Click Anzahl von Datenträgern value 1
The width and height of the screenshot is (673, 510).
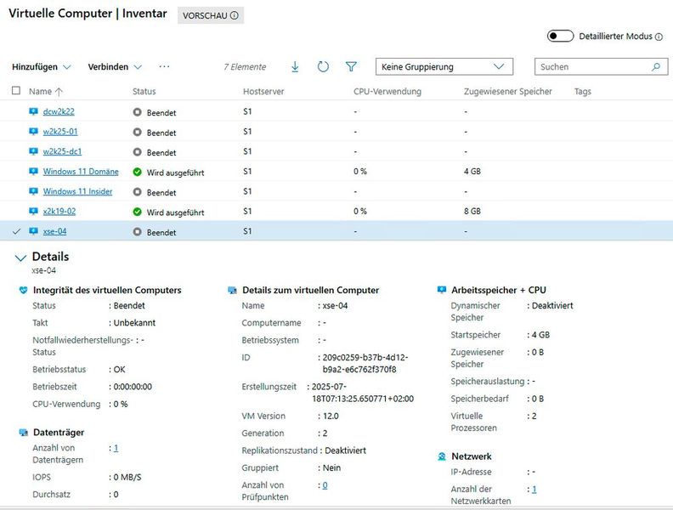pos(116,448)
